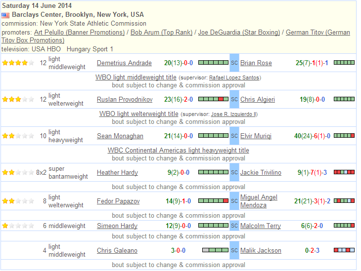The image size is (361, 271).
Task: Open supervisor Rafael Lopez Santos link
Action: 234,77
